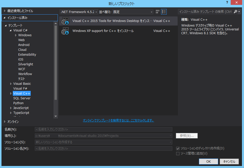Click the Visual C++ 2015 Tools install icon
The height and width of the screenshot is (168, 244).
tap(65, 21)
